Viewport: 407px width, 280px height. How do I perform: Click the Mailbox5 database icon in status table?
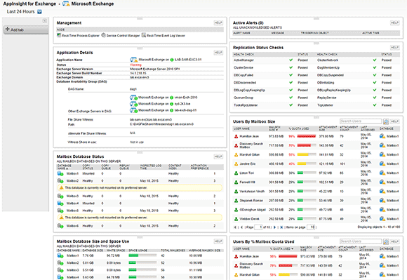(60, 211)
